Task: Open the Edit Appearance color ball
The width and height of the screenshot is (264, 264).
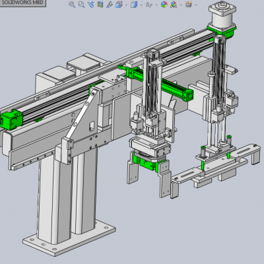Action: pos(164,5)
